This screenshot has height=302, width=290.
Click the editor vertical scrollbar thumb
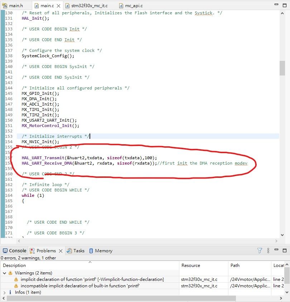coord(282,68)
